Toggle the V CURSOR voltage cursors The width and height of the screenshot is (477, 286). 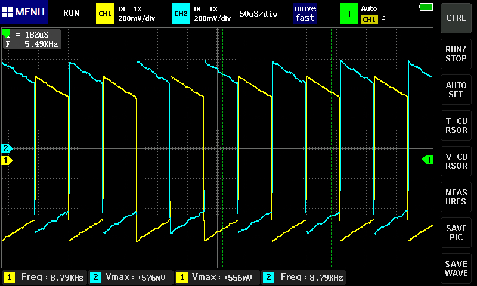click(x=456, y=161)
